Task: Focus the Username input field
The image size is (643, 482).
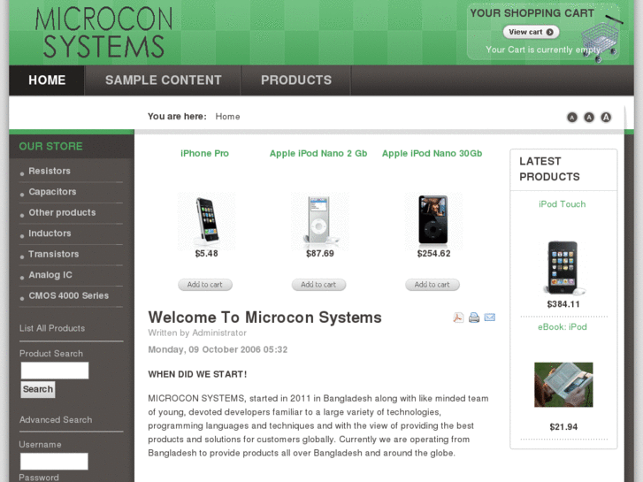Action: point(54,462)
